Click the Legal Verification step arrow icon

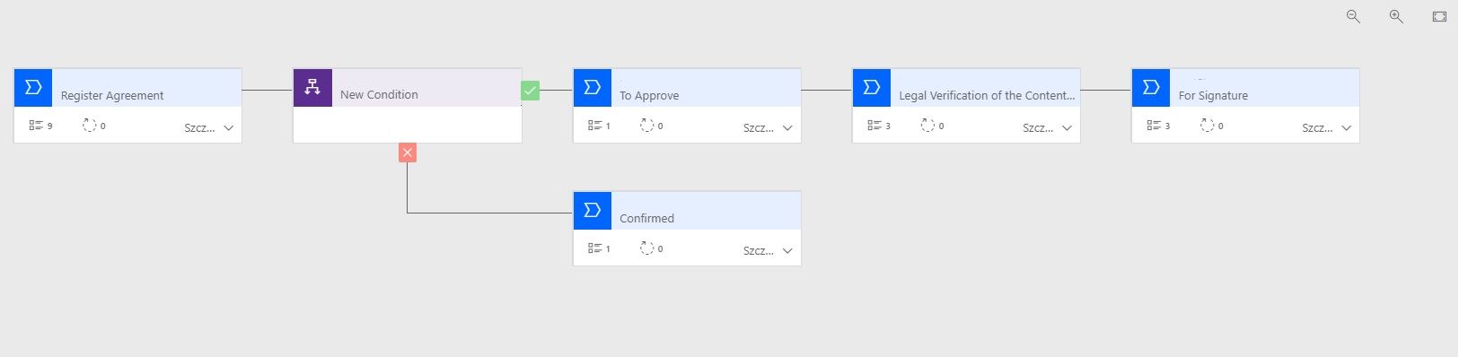click(871, 87)
